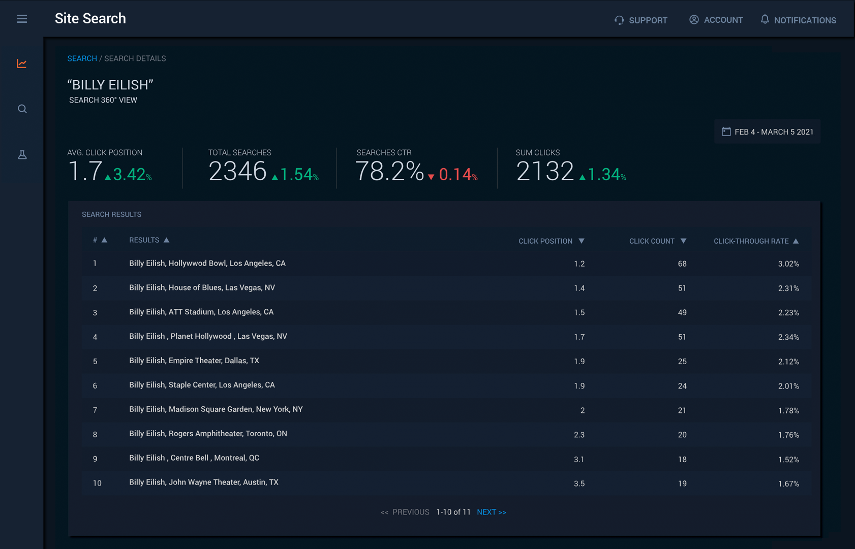Click the Support headset icon
This screenshot has width=855, height=549.
619,20
